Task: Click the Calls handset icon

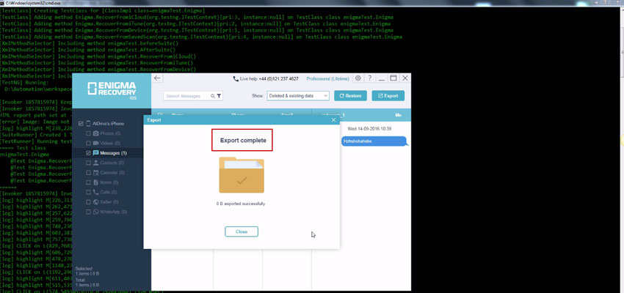Action: tap(96, 192)
